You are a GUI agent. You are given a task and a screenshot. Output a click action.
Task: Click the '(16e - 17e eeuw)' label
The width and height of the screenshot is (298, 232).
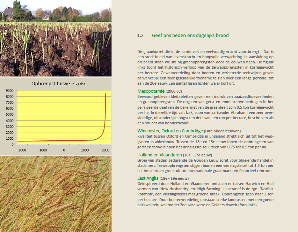coord(197,155)
